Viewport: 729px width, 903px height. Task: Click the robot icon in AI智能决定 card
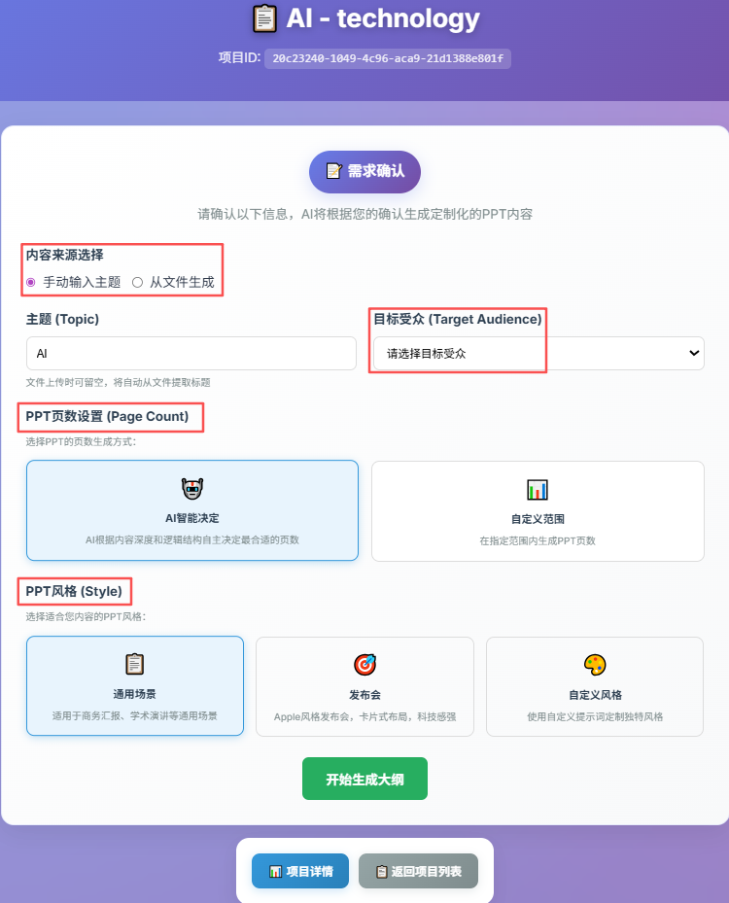192,489
